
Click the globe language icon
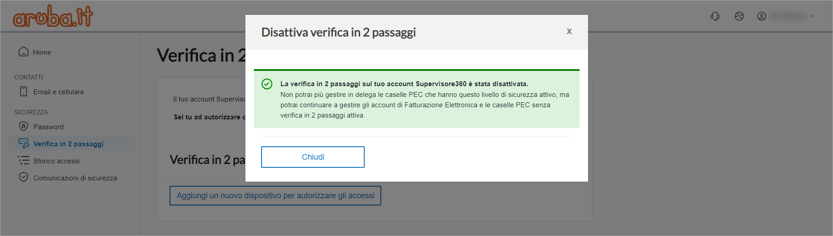click(x=739, y=16)
